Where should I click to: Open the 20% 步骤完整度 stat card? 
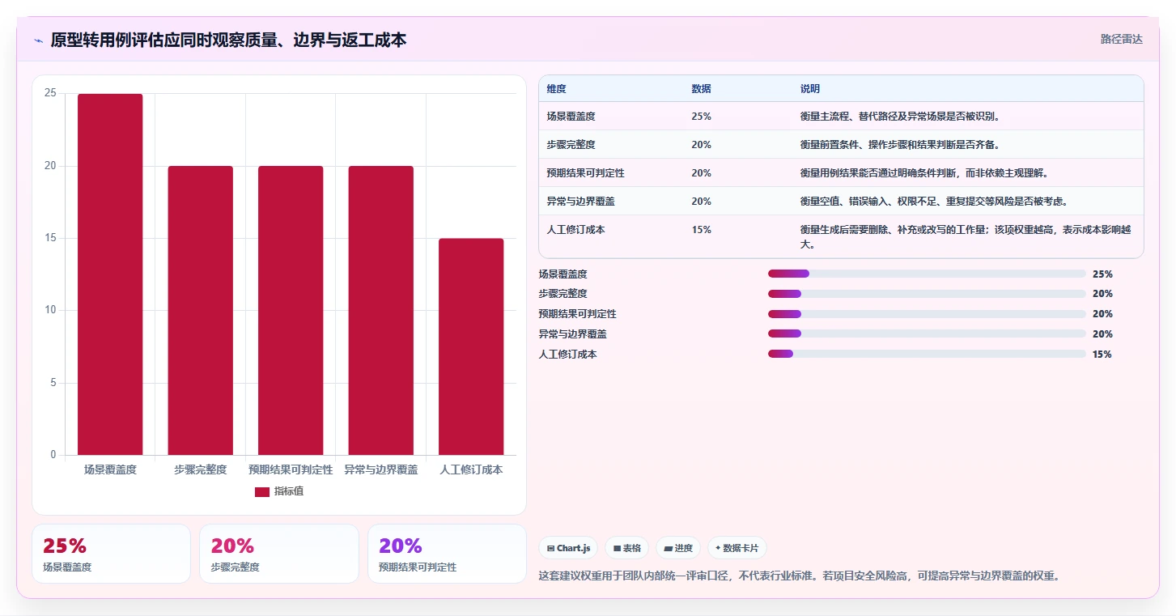(278, 554)
